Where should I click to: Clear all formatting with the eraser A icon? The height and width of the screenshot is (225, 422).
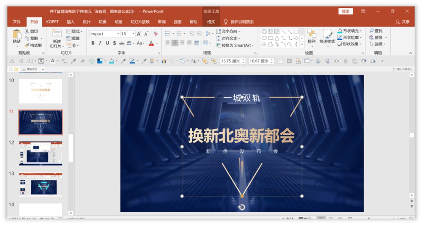tap(156, 34)
